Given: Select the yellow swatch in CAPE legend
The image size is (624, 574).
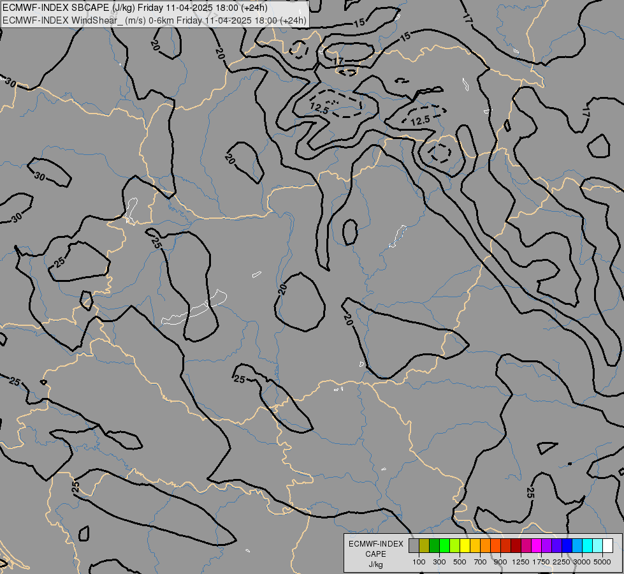Looking at the screenshot, I should [465, 546].
